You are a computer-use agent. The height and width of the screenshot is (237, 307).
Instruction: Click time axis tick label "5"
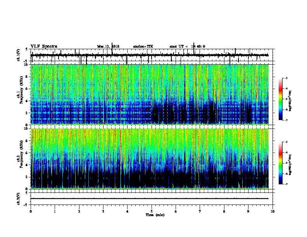click(152, 211)
